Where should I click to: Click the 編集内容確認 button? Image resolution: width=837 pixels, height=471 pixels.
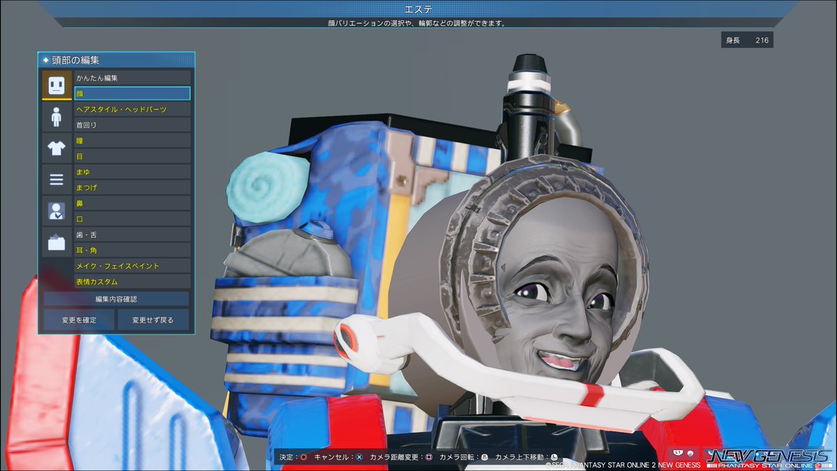[x=116, y=299]
